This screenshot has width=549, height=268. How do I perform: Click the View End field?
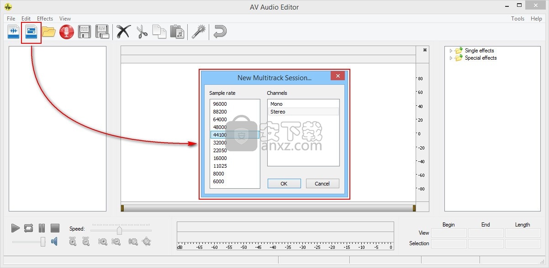486,233
